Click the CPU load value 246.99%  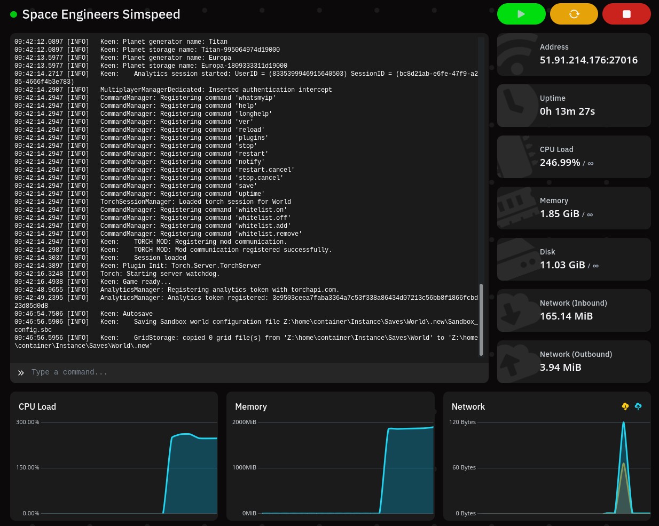[560, 163]
